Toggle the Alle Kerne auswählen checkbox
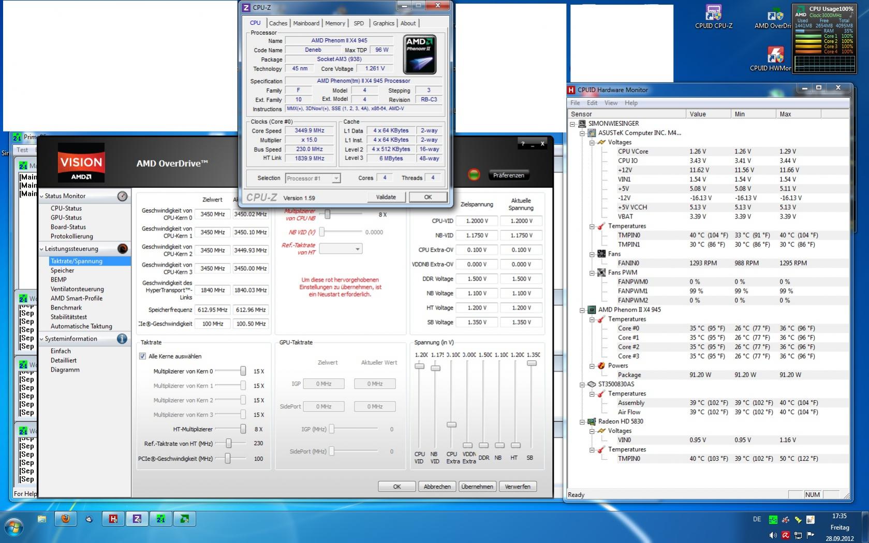 pyautogui.click(x=142, y=357)
